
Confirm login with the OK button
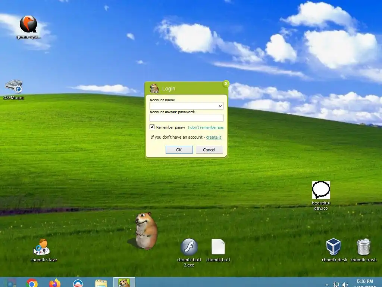coord(179,149)
